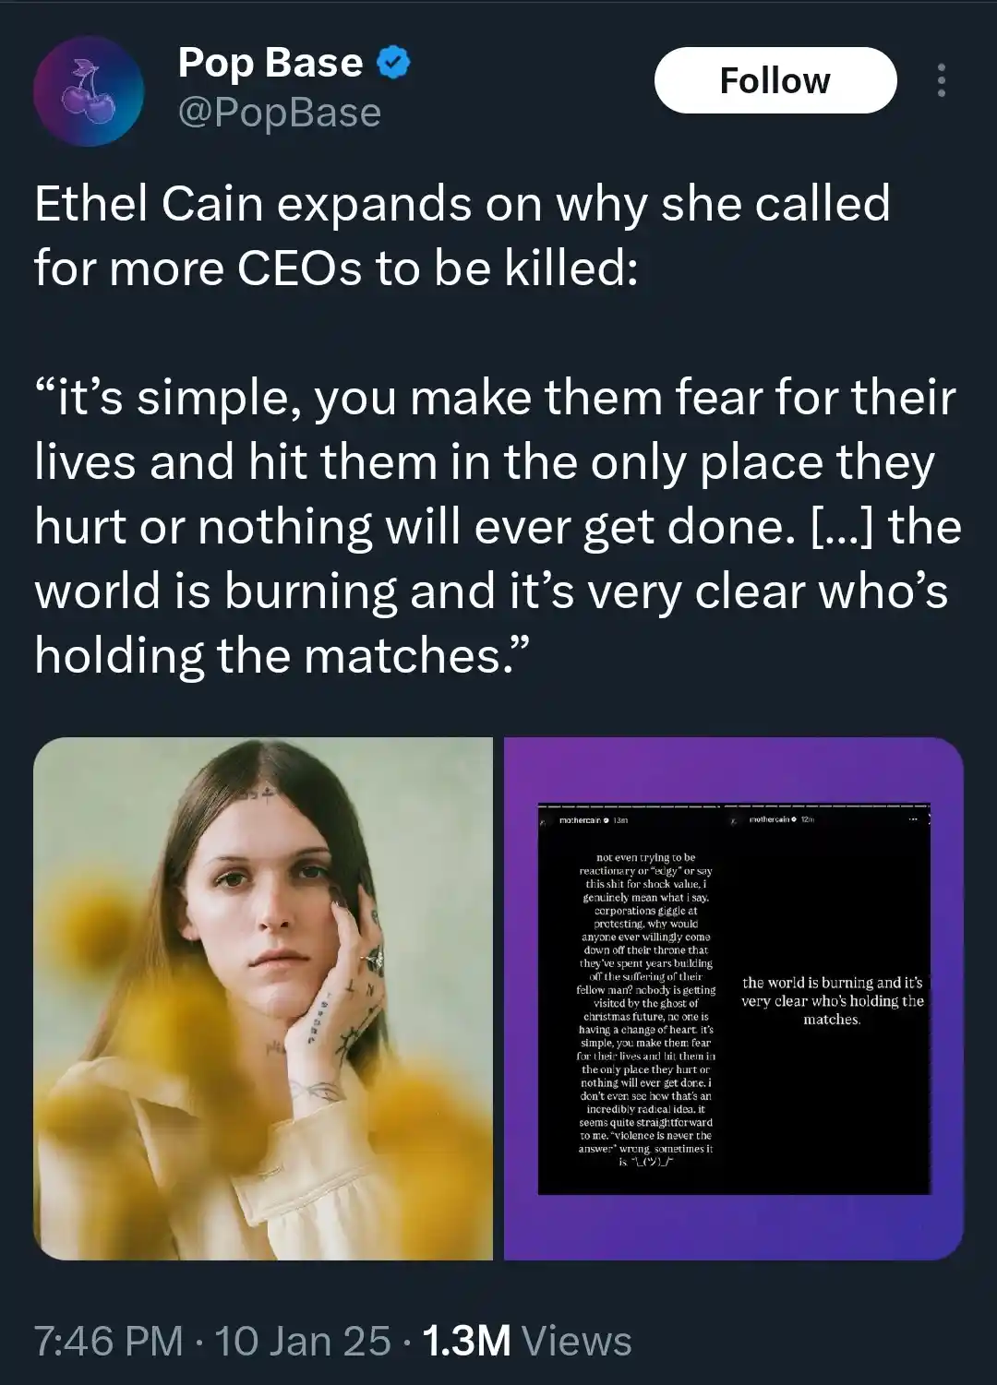Open the three-dot more options menu

pyautogui.click(x=941, y=80)
